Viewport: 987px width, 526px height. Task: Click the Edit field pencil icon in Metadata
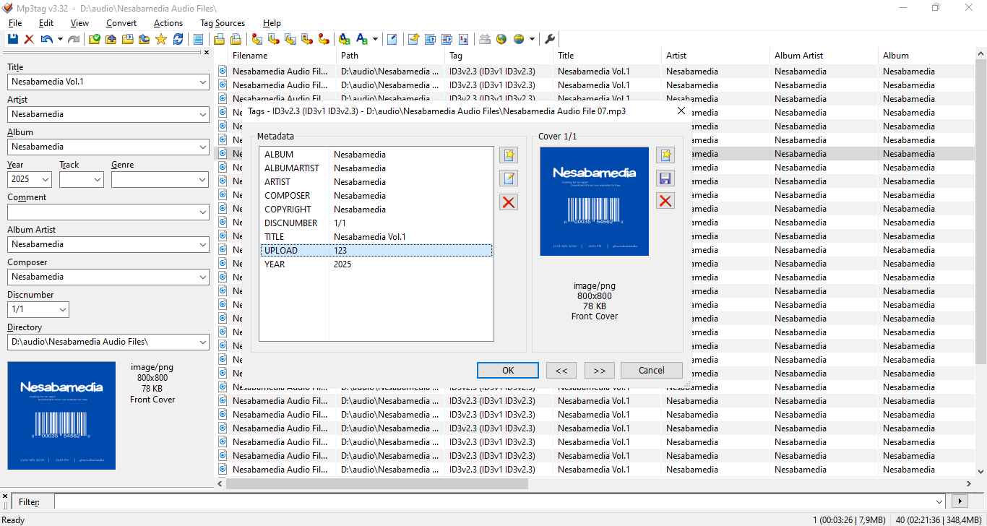(509, 178)
